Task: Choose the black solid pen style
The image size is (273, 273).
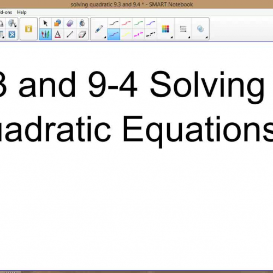Action: (114, 23)
